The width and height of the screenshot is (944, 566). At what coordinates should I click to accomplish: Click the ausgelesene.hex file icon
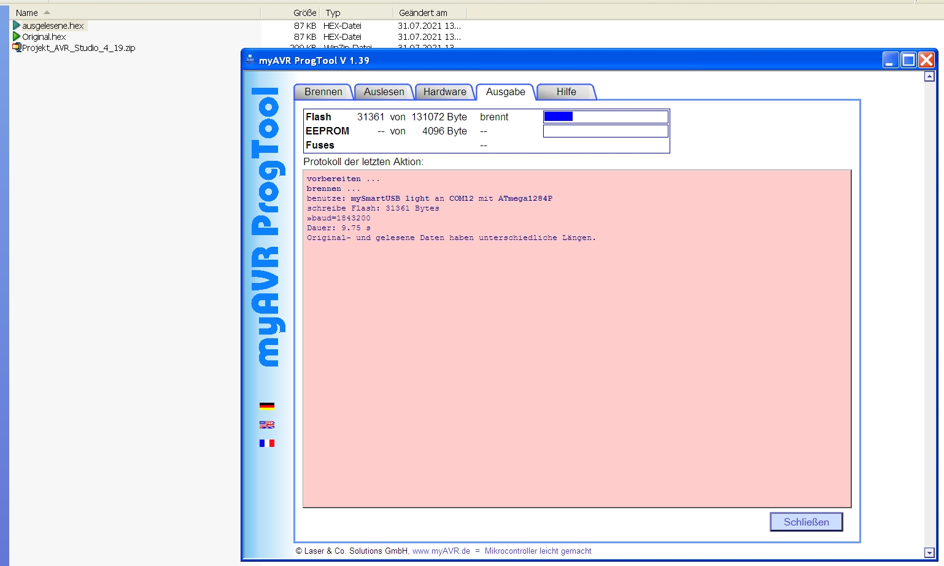pos(17,26)
